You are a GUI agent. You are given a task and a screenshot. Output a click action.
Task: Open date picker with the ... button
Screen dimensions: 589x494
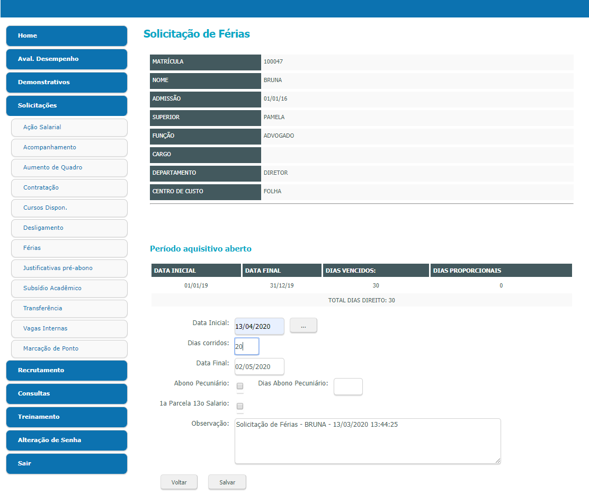tap(303, 326)
